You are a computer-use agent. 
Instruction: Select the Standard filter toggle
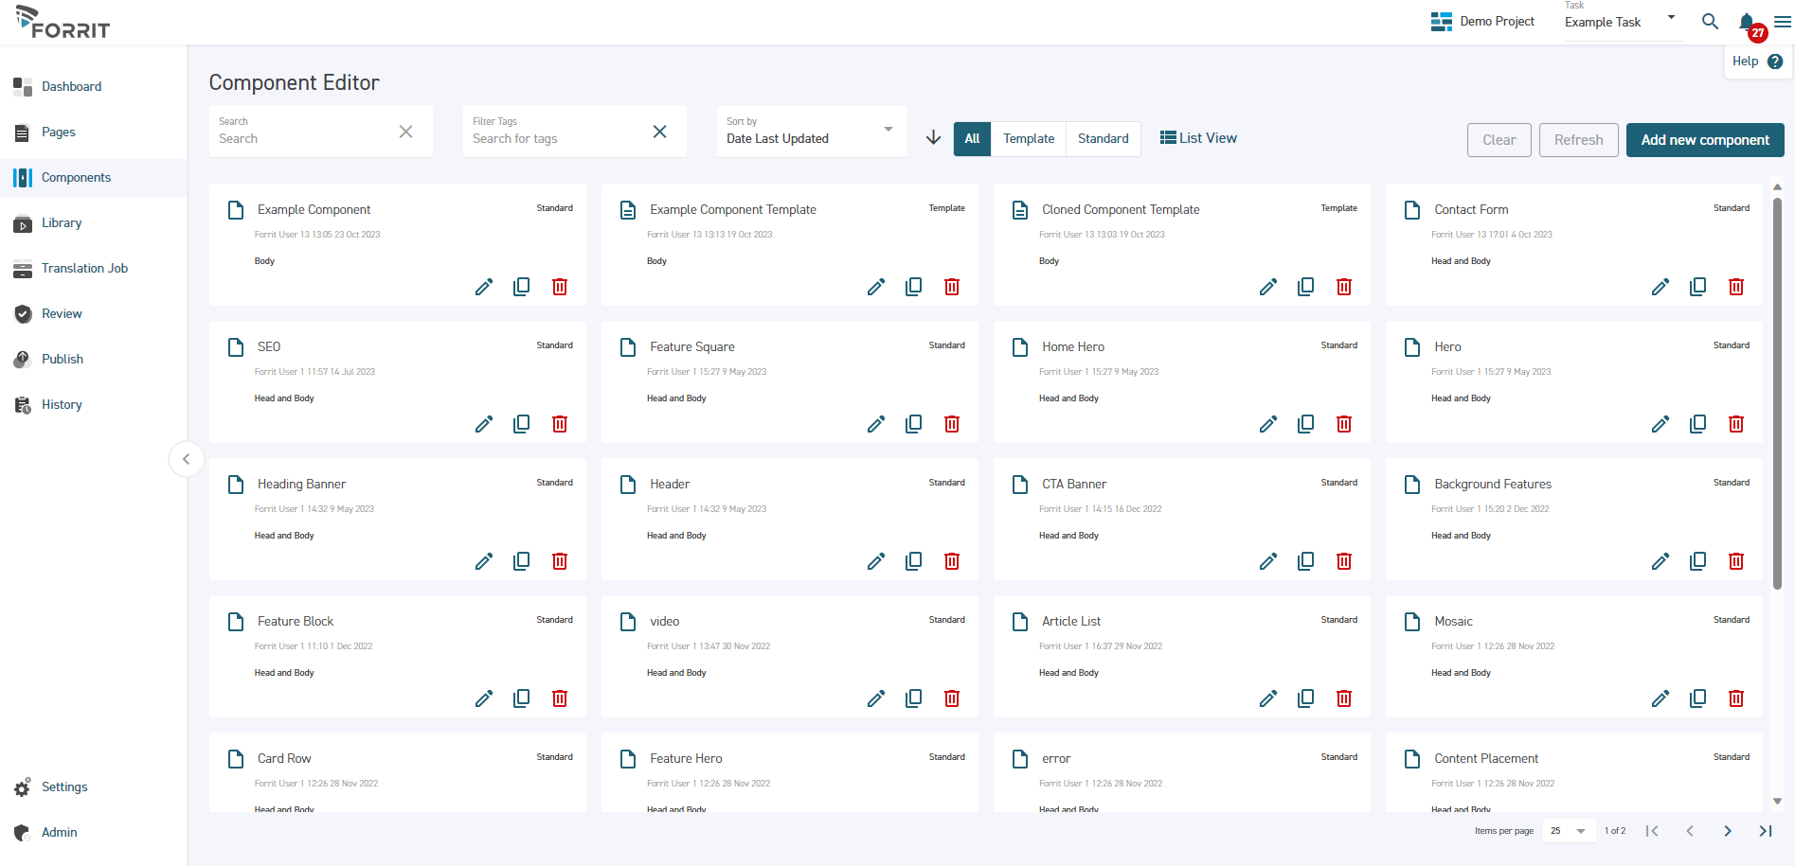(x=1103, y=138)
